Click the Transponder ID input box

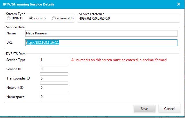click(54, 78)
